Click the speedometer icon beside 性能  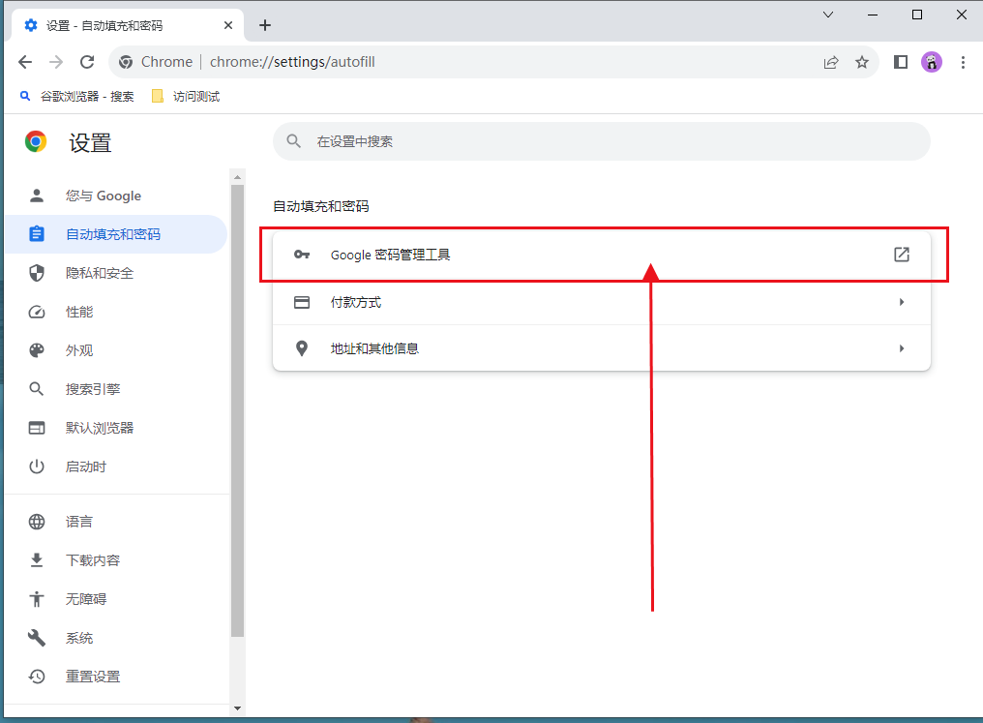[37, 313]
